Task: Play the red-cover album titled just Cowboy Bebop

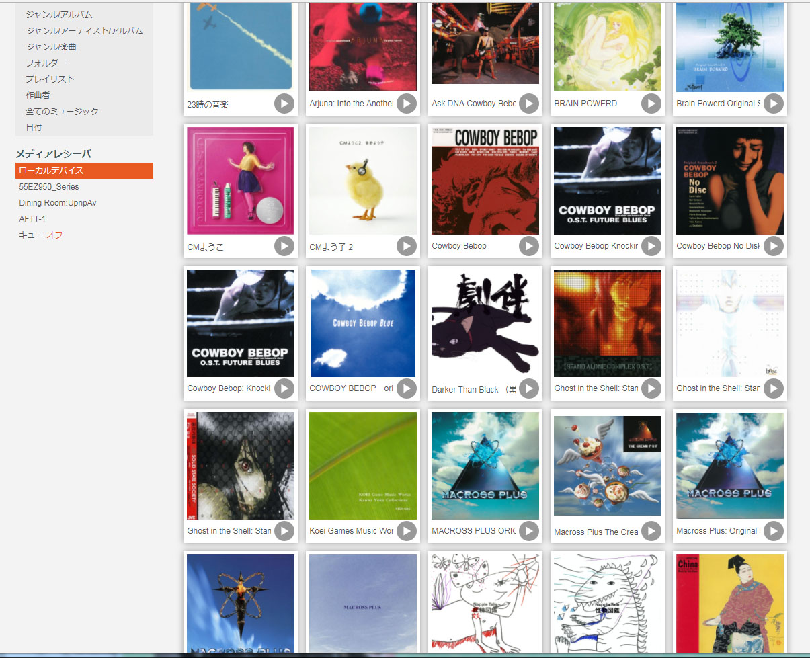Action: tap(529, 246)
